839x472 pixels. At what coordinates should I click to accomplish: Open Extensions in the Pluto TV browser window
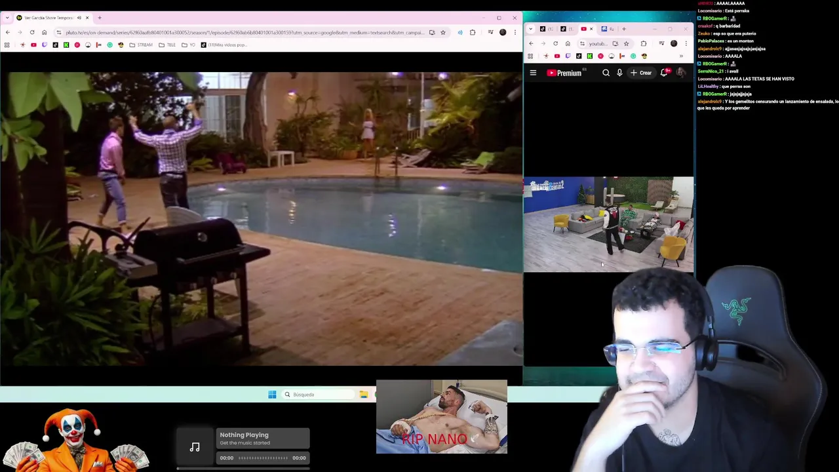point(473,32)
